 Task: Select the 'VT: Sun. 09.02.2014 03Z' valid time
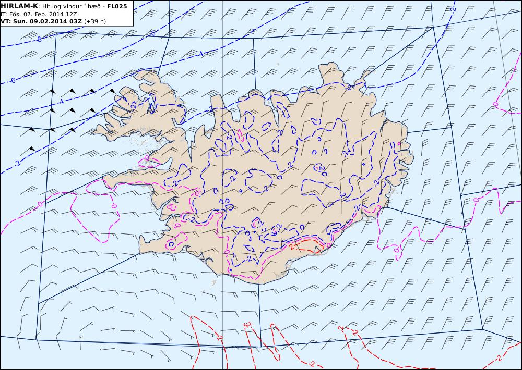tap(41, 21)
